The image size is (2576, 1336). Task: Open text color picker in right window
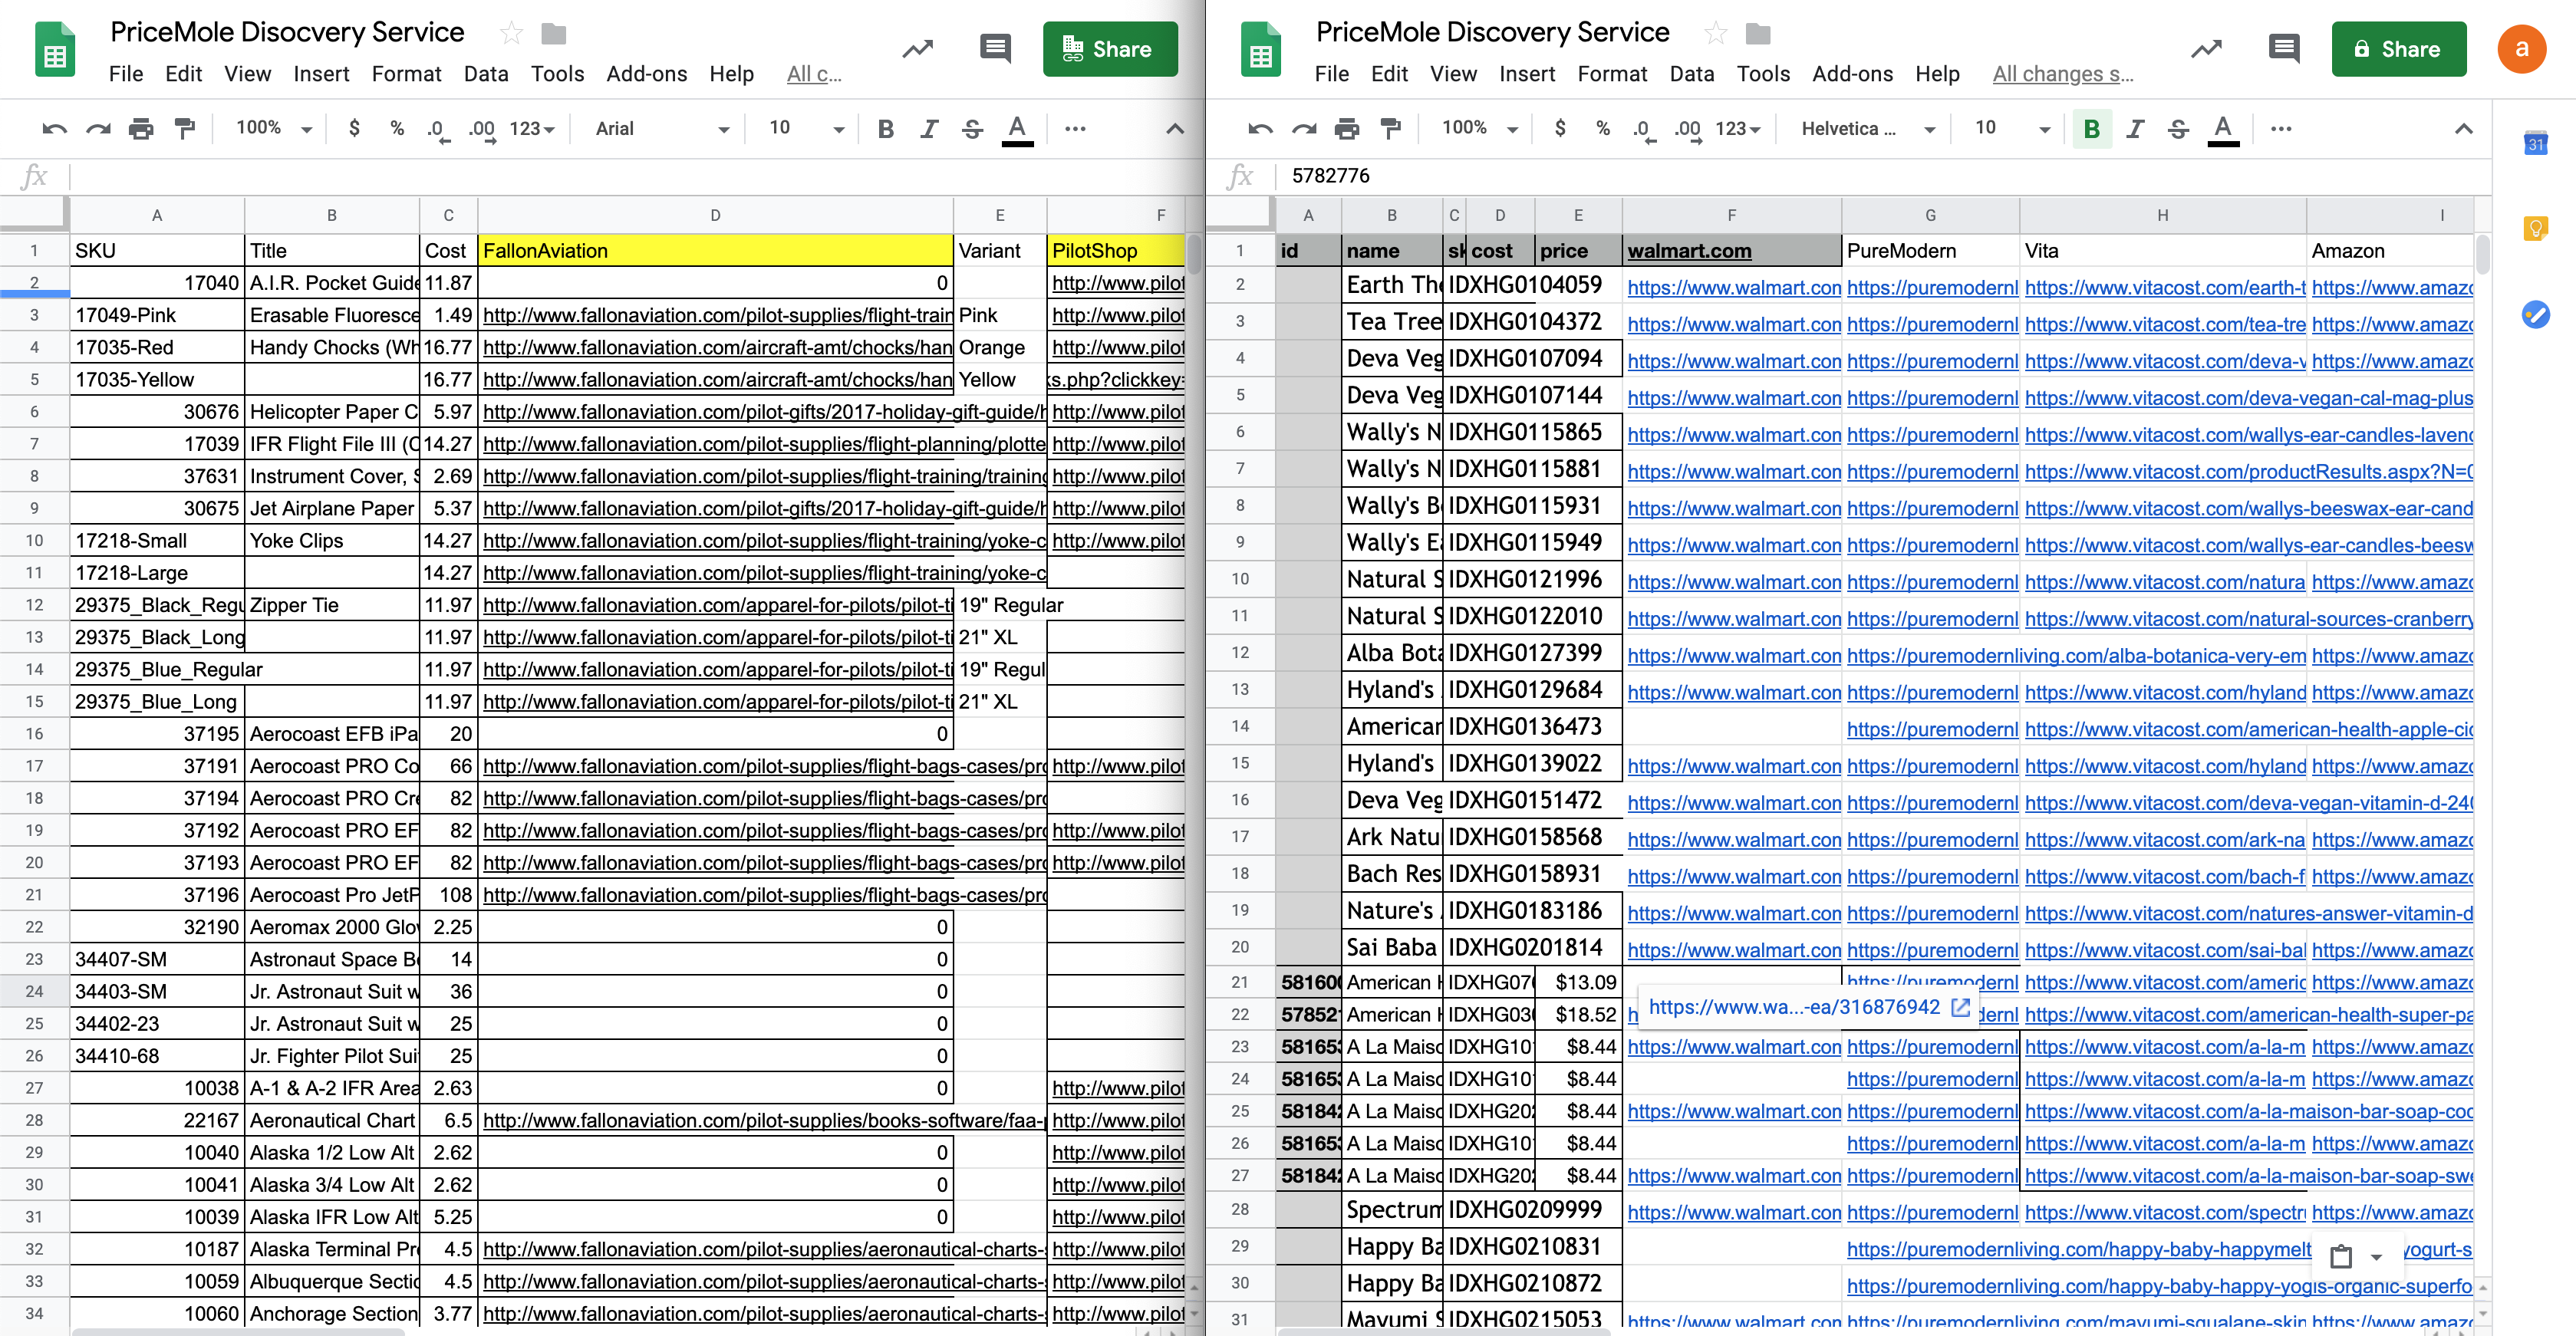click(2223, 129)
